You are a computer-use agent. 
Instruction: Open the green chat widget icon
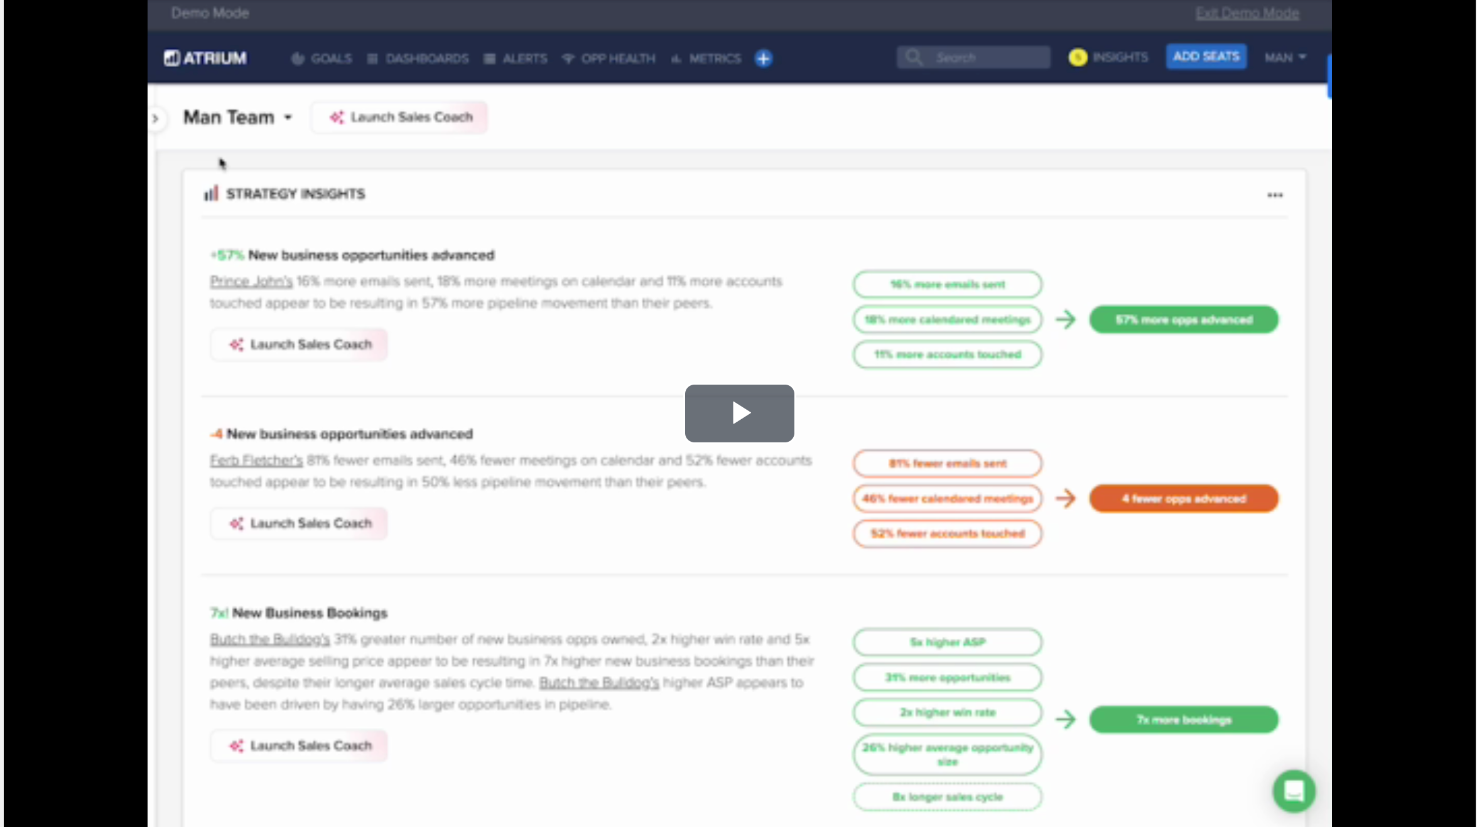pos(1294,791)
